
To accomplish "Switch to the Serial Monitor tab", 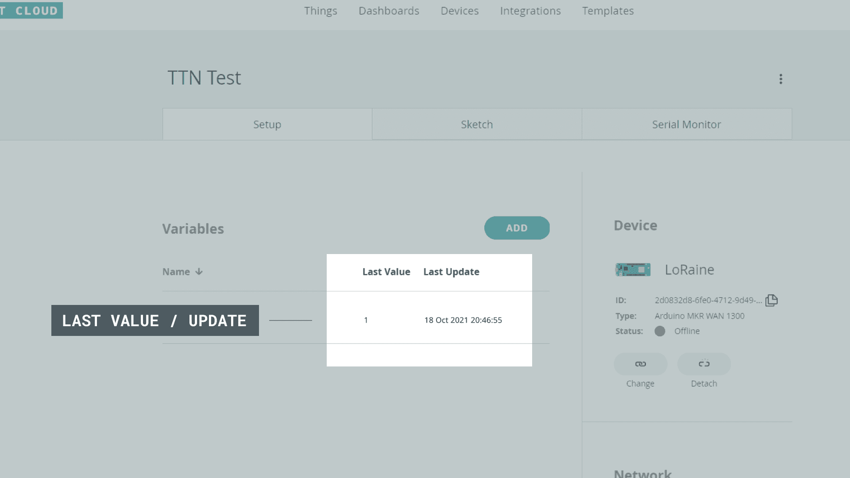I will (686, 124).
